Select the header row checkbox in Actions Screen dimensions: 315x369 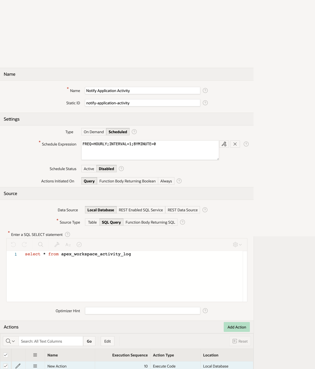pyautogui.click(x=6, y=355)
